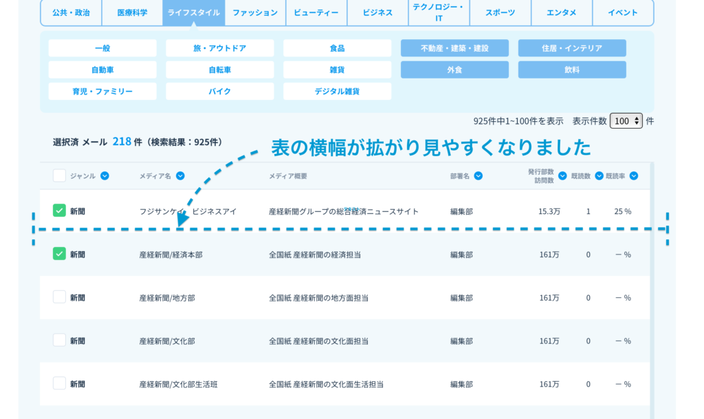Switch to the テクノロジー・IT tab
Screen dimensions: 704x419
[x=438, y=12]
